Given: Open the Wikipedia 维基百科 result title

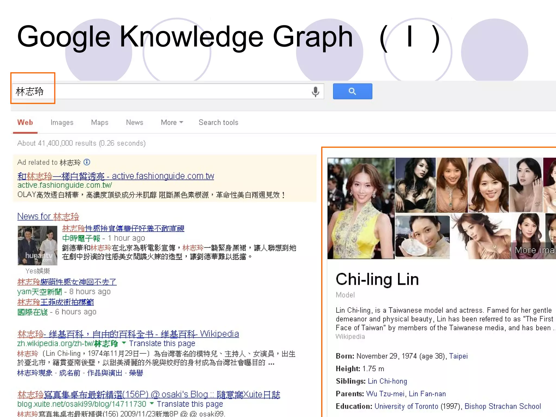Looking at the screenshot, I should click(x=128, y=334).
